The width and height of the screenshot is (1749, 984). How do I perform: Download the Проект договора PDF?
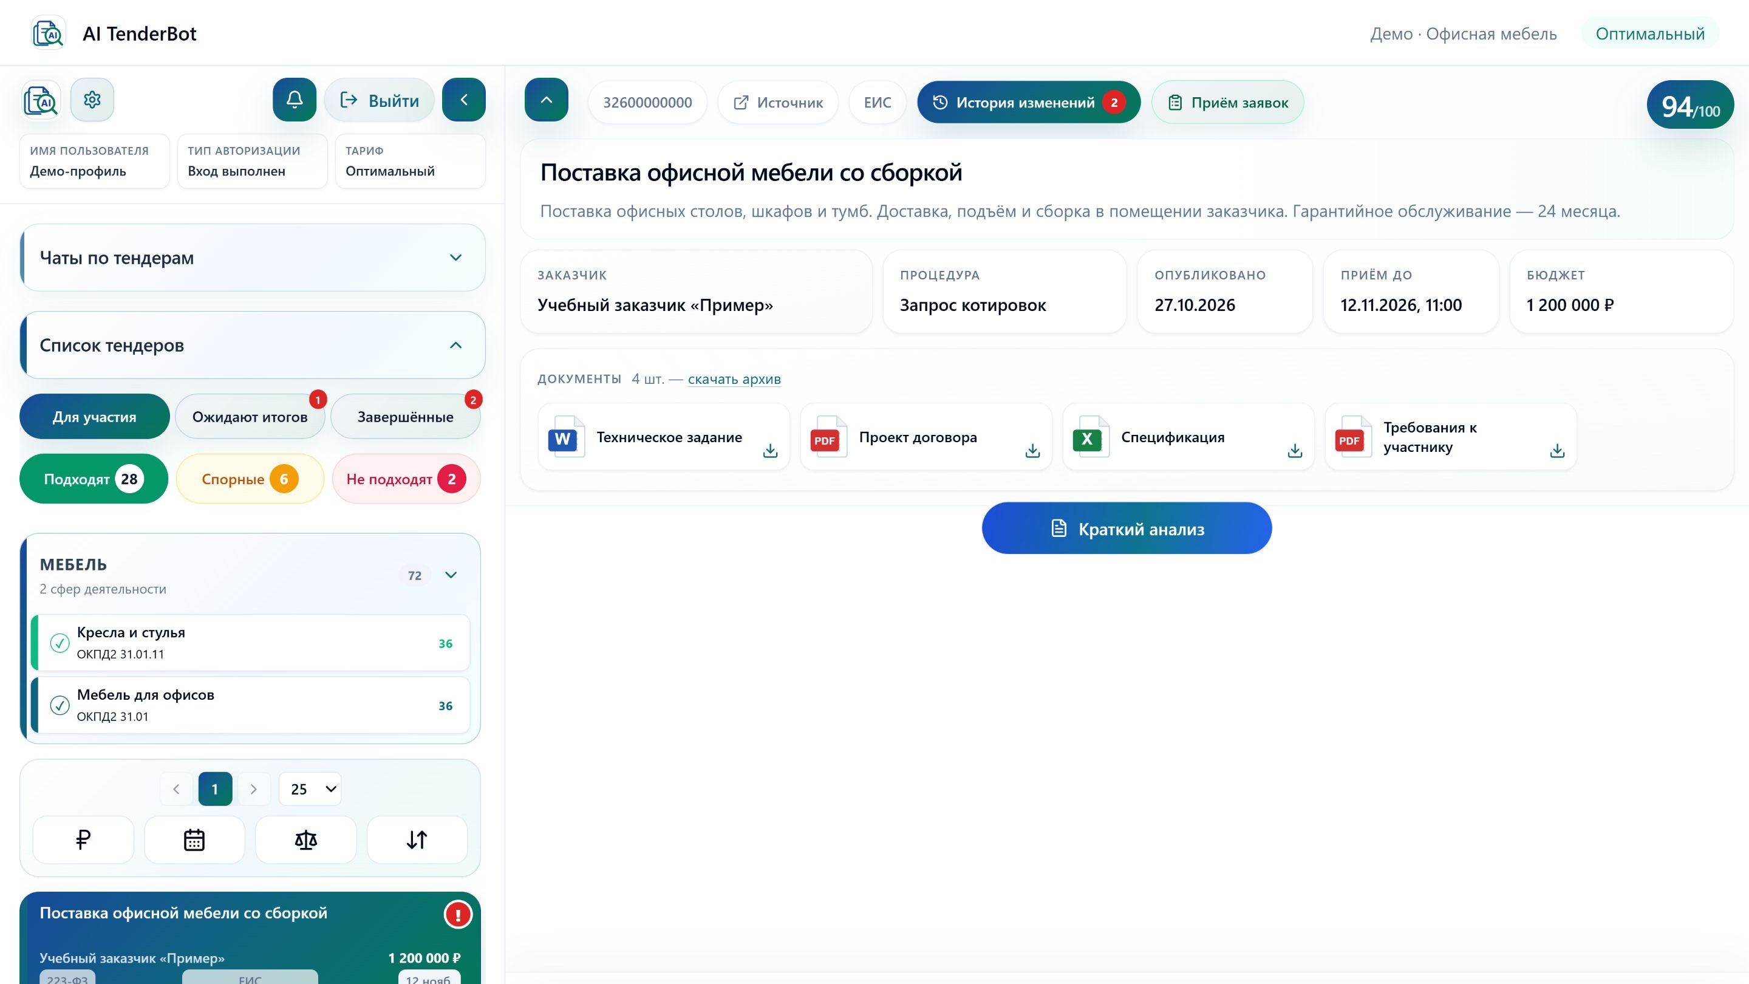[1032, 450]
